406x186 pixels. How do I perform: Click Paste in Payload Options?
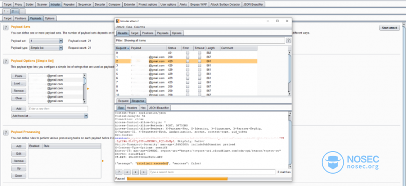click(x=19, y=76)
